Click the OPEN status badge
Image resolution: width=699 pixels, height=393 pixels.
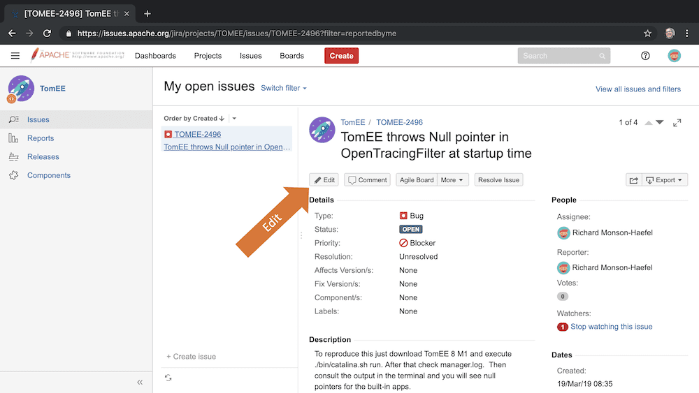(x=410, y=229)
